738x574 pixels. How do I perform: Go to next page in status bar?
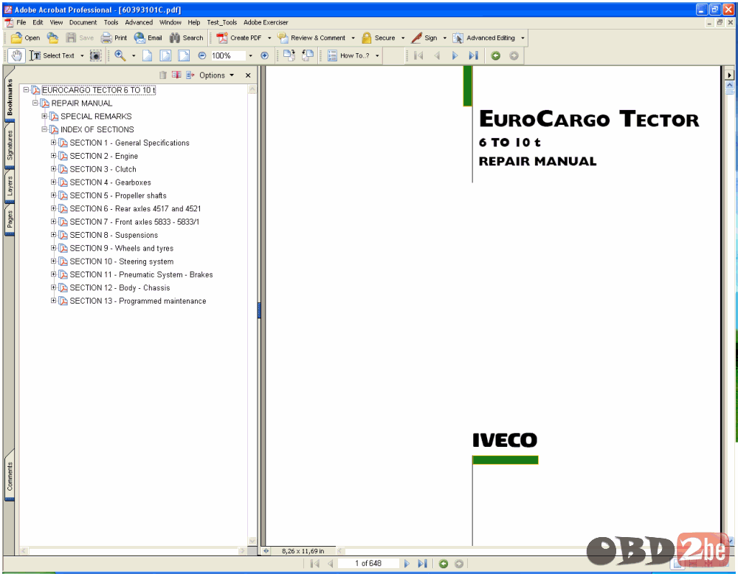(x=407, y=563)
